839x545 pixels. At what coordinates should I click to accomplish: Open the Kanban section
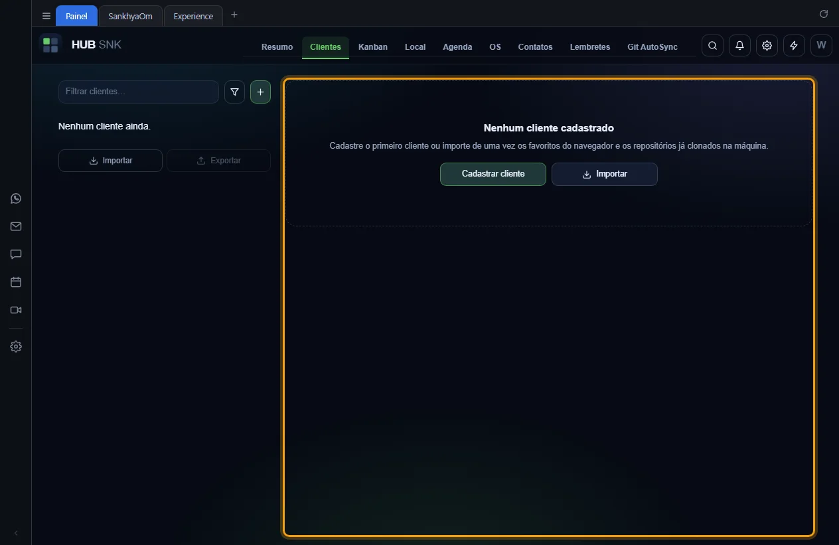tap(373, 47)
